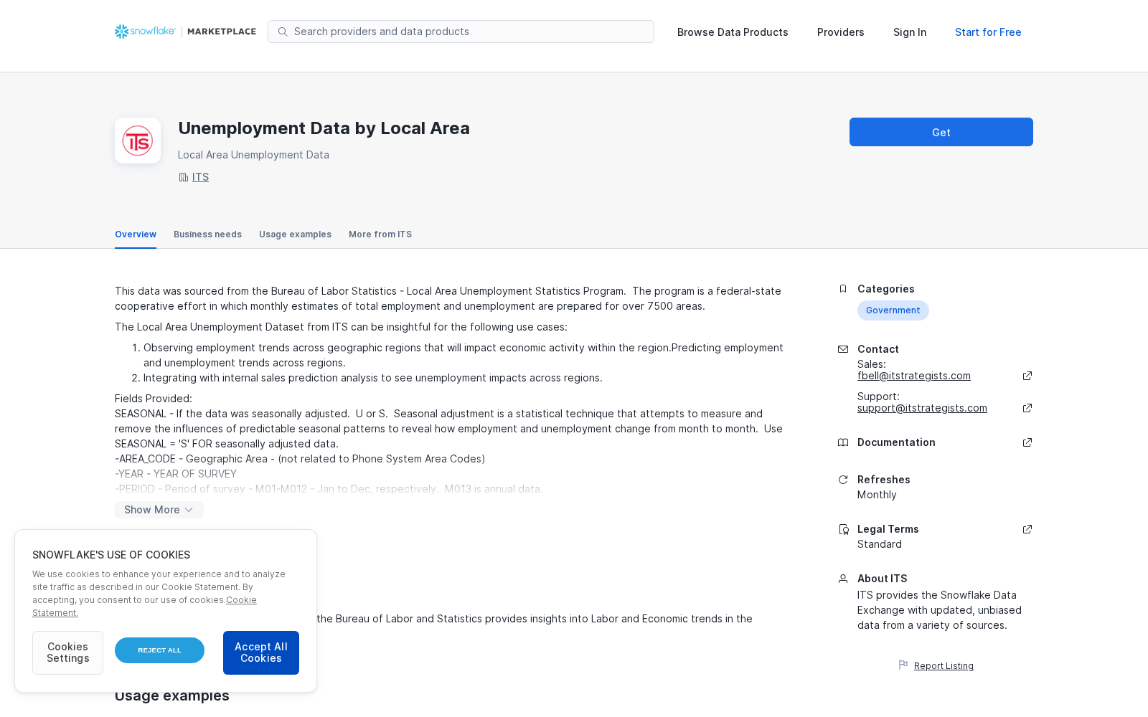This screenshot has height=717, width=1148.
Task: Click Accept All Cookies button
Action: coord(261,652)
